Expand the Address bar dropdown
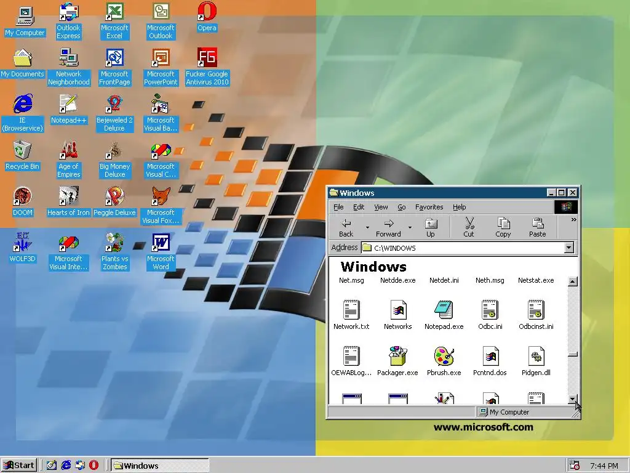The image size is (630, 473). [568, 248]
